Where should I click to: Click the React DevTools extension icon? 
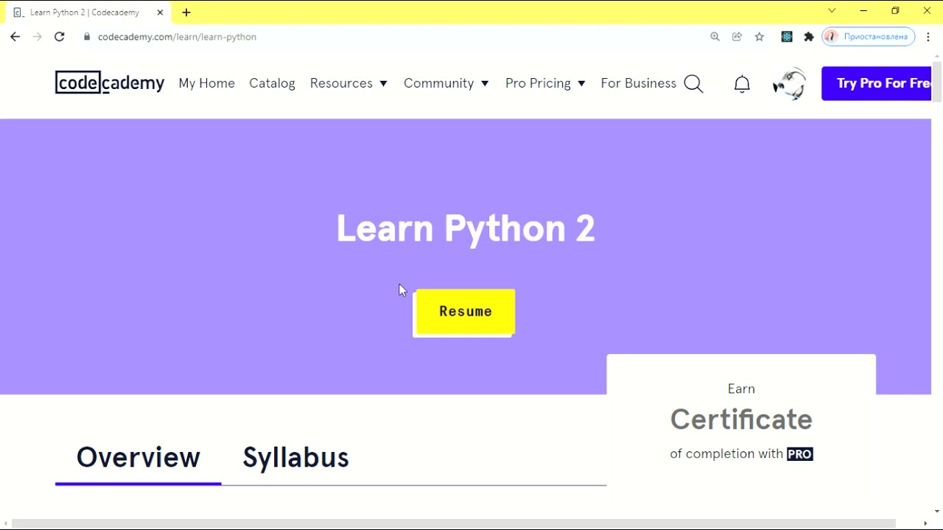pyautogui.click(x=787, y=37)
